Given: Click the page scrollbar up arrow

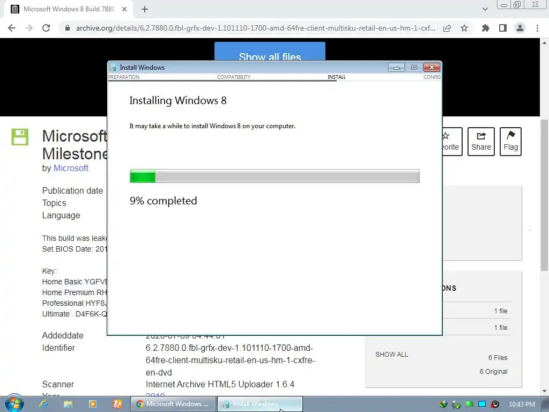Looking at the screenshot, I should pos(544,43).
